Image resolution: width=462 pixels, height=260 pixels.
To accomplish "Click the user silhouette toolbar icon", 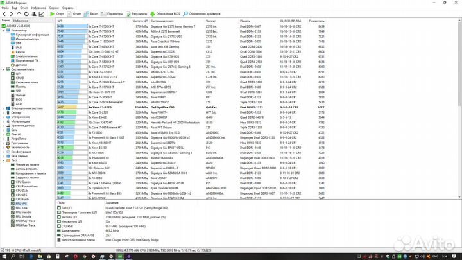I will [34, 14].
